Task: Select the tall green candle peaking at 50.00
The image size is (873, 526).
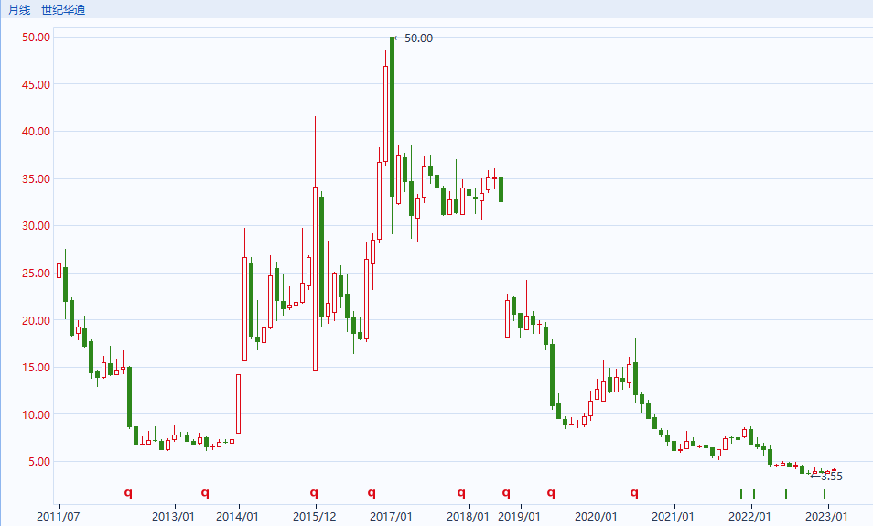Action: (392, 117)
